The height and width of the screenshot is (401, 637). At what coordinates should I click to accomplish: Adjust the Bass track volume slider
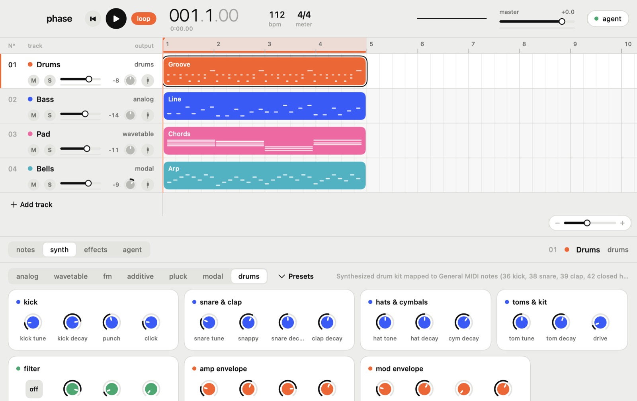(80, 114)
